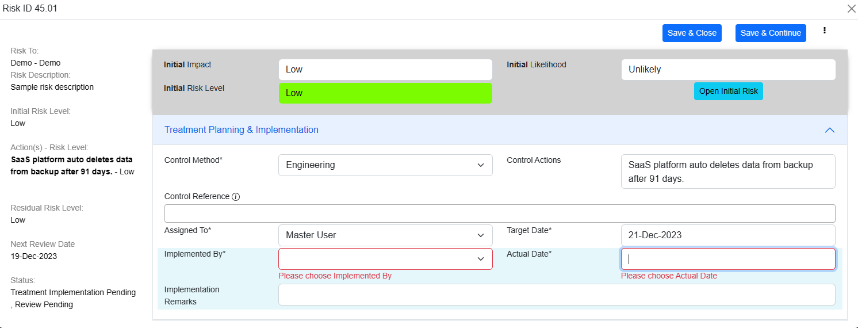Edit the Control Actions text area
Screen dimensions: 858x328
(728, 171)
